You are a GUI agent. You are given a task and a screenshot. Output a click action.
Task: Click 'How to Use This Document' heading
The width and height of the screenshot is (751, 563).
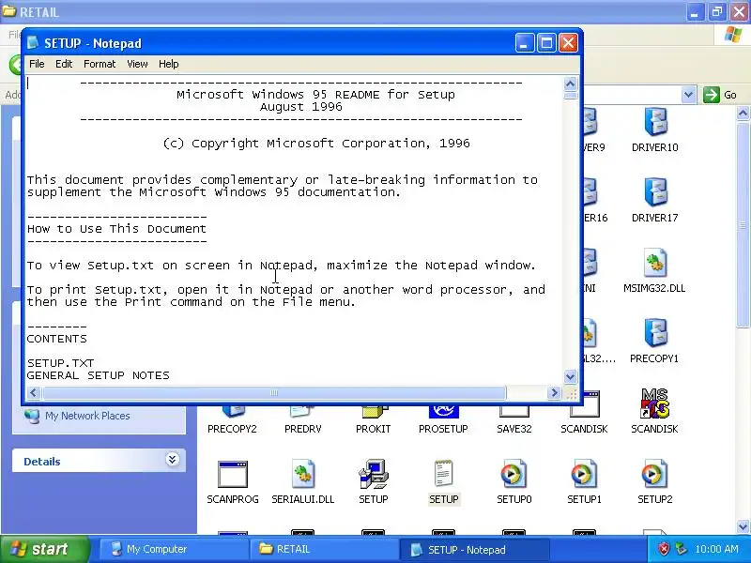(116, 229)
